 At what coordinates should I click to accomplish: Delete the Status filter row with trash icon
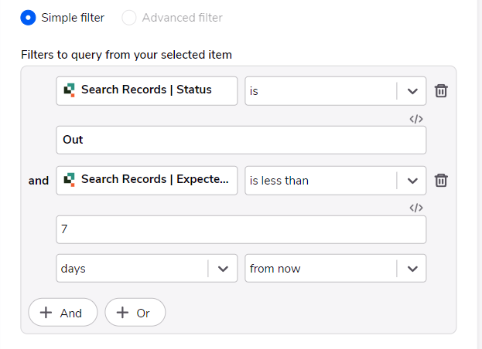click(441, 91)
